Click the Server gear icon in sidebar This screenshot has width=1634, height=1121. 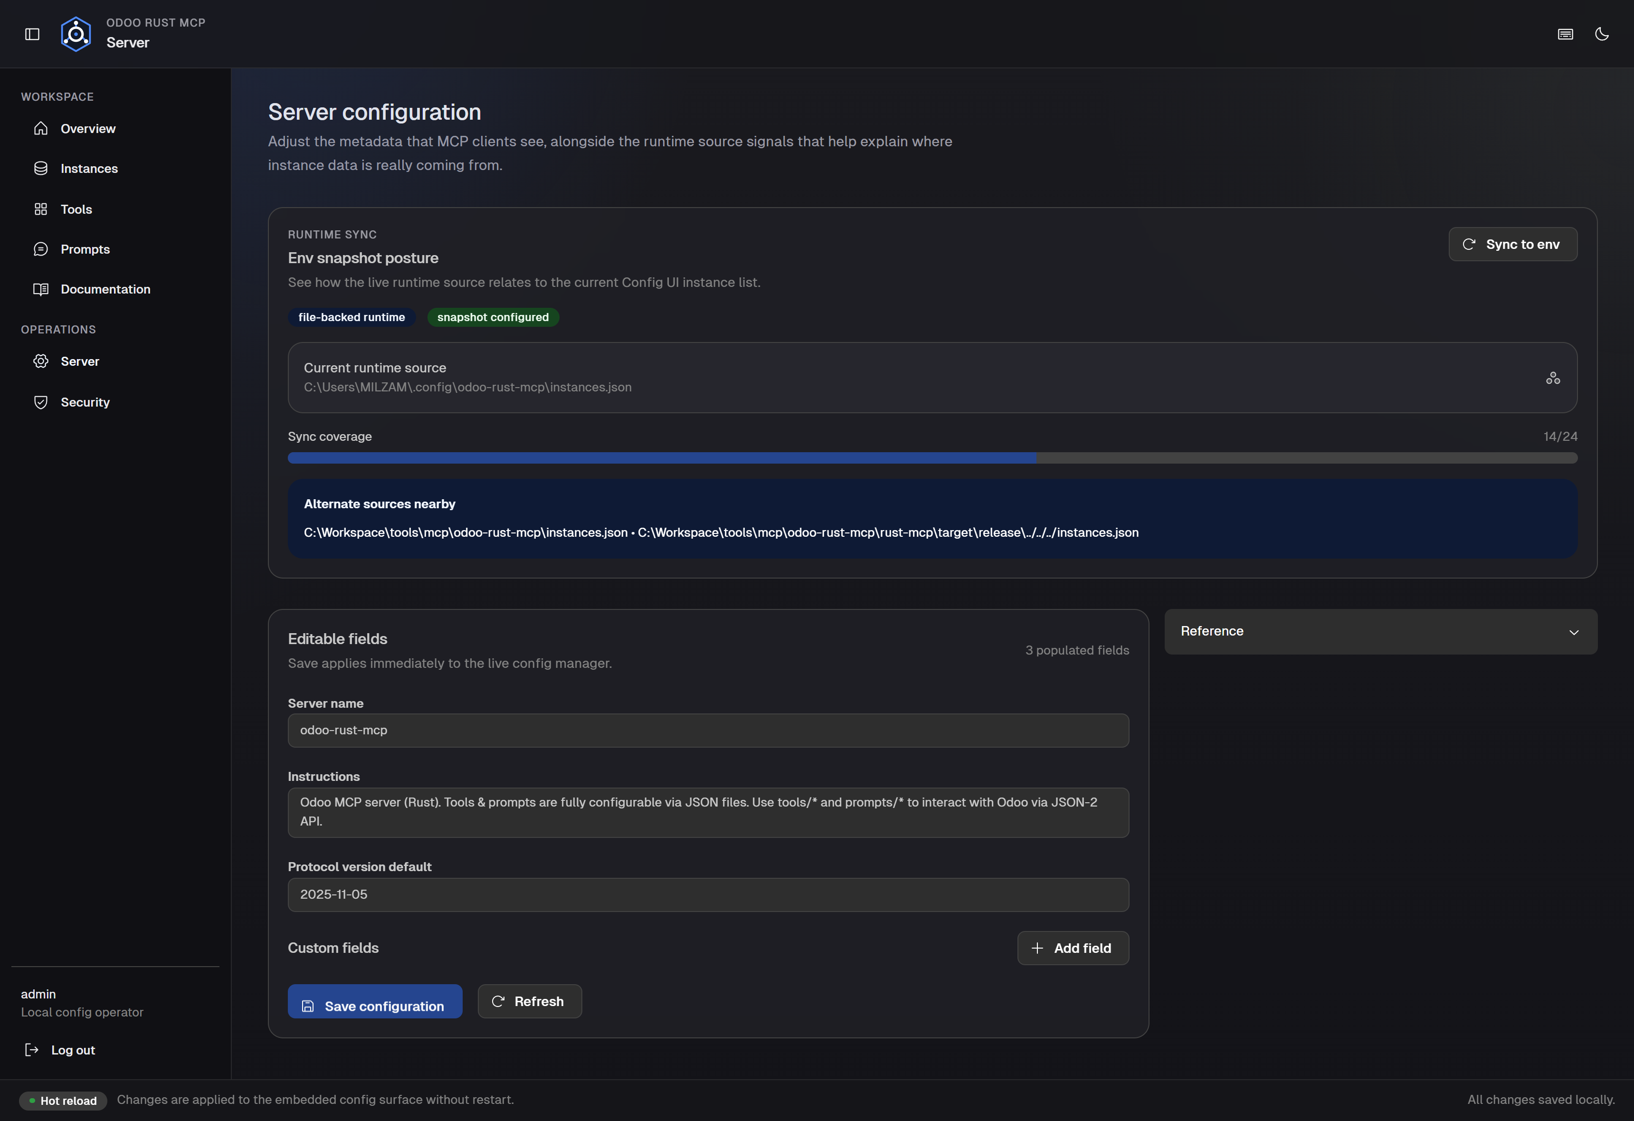click(41, 361)
